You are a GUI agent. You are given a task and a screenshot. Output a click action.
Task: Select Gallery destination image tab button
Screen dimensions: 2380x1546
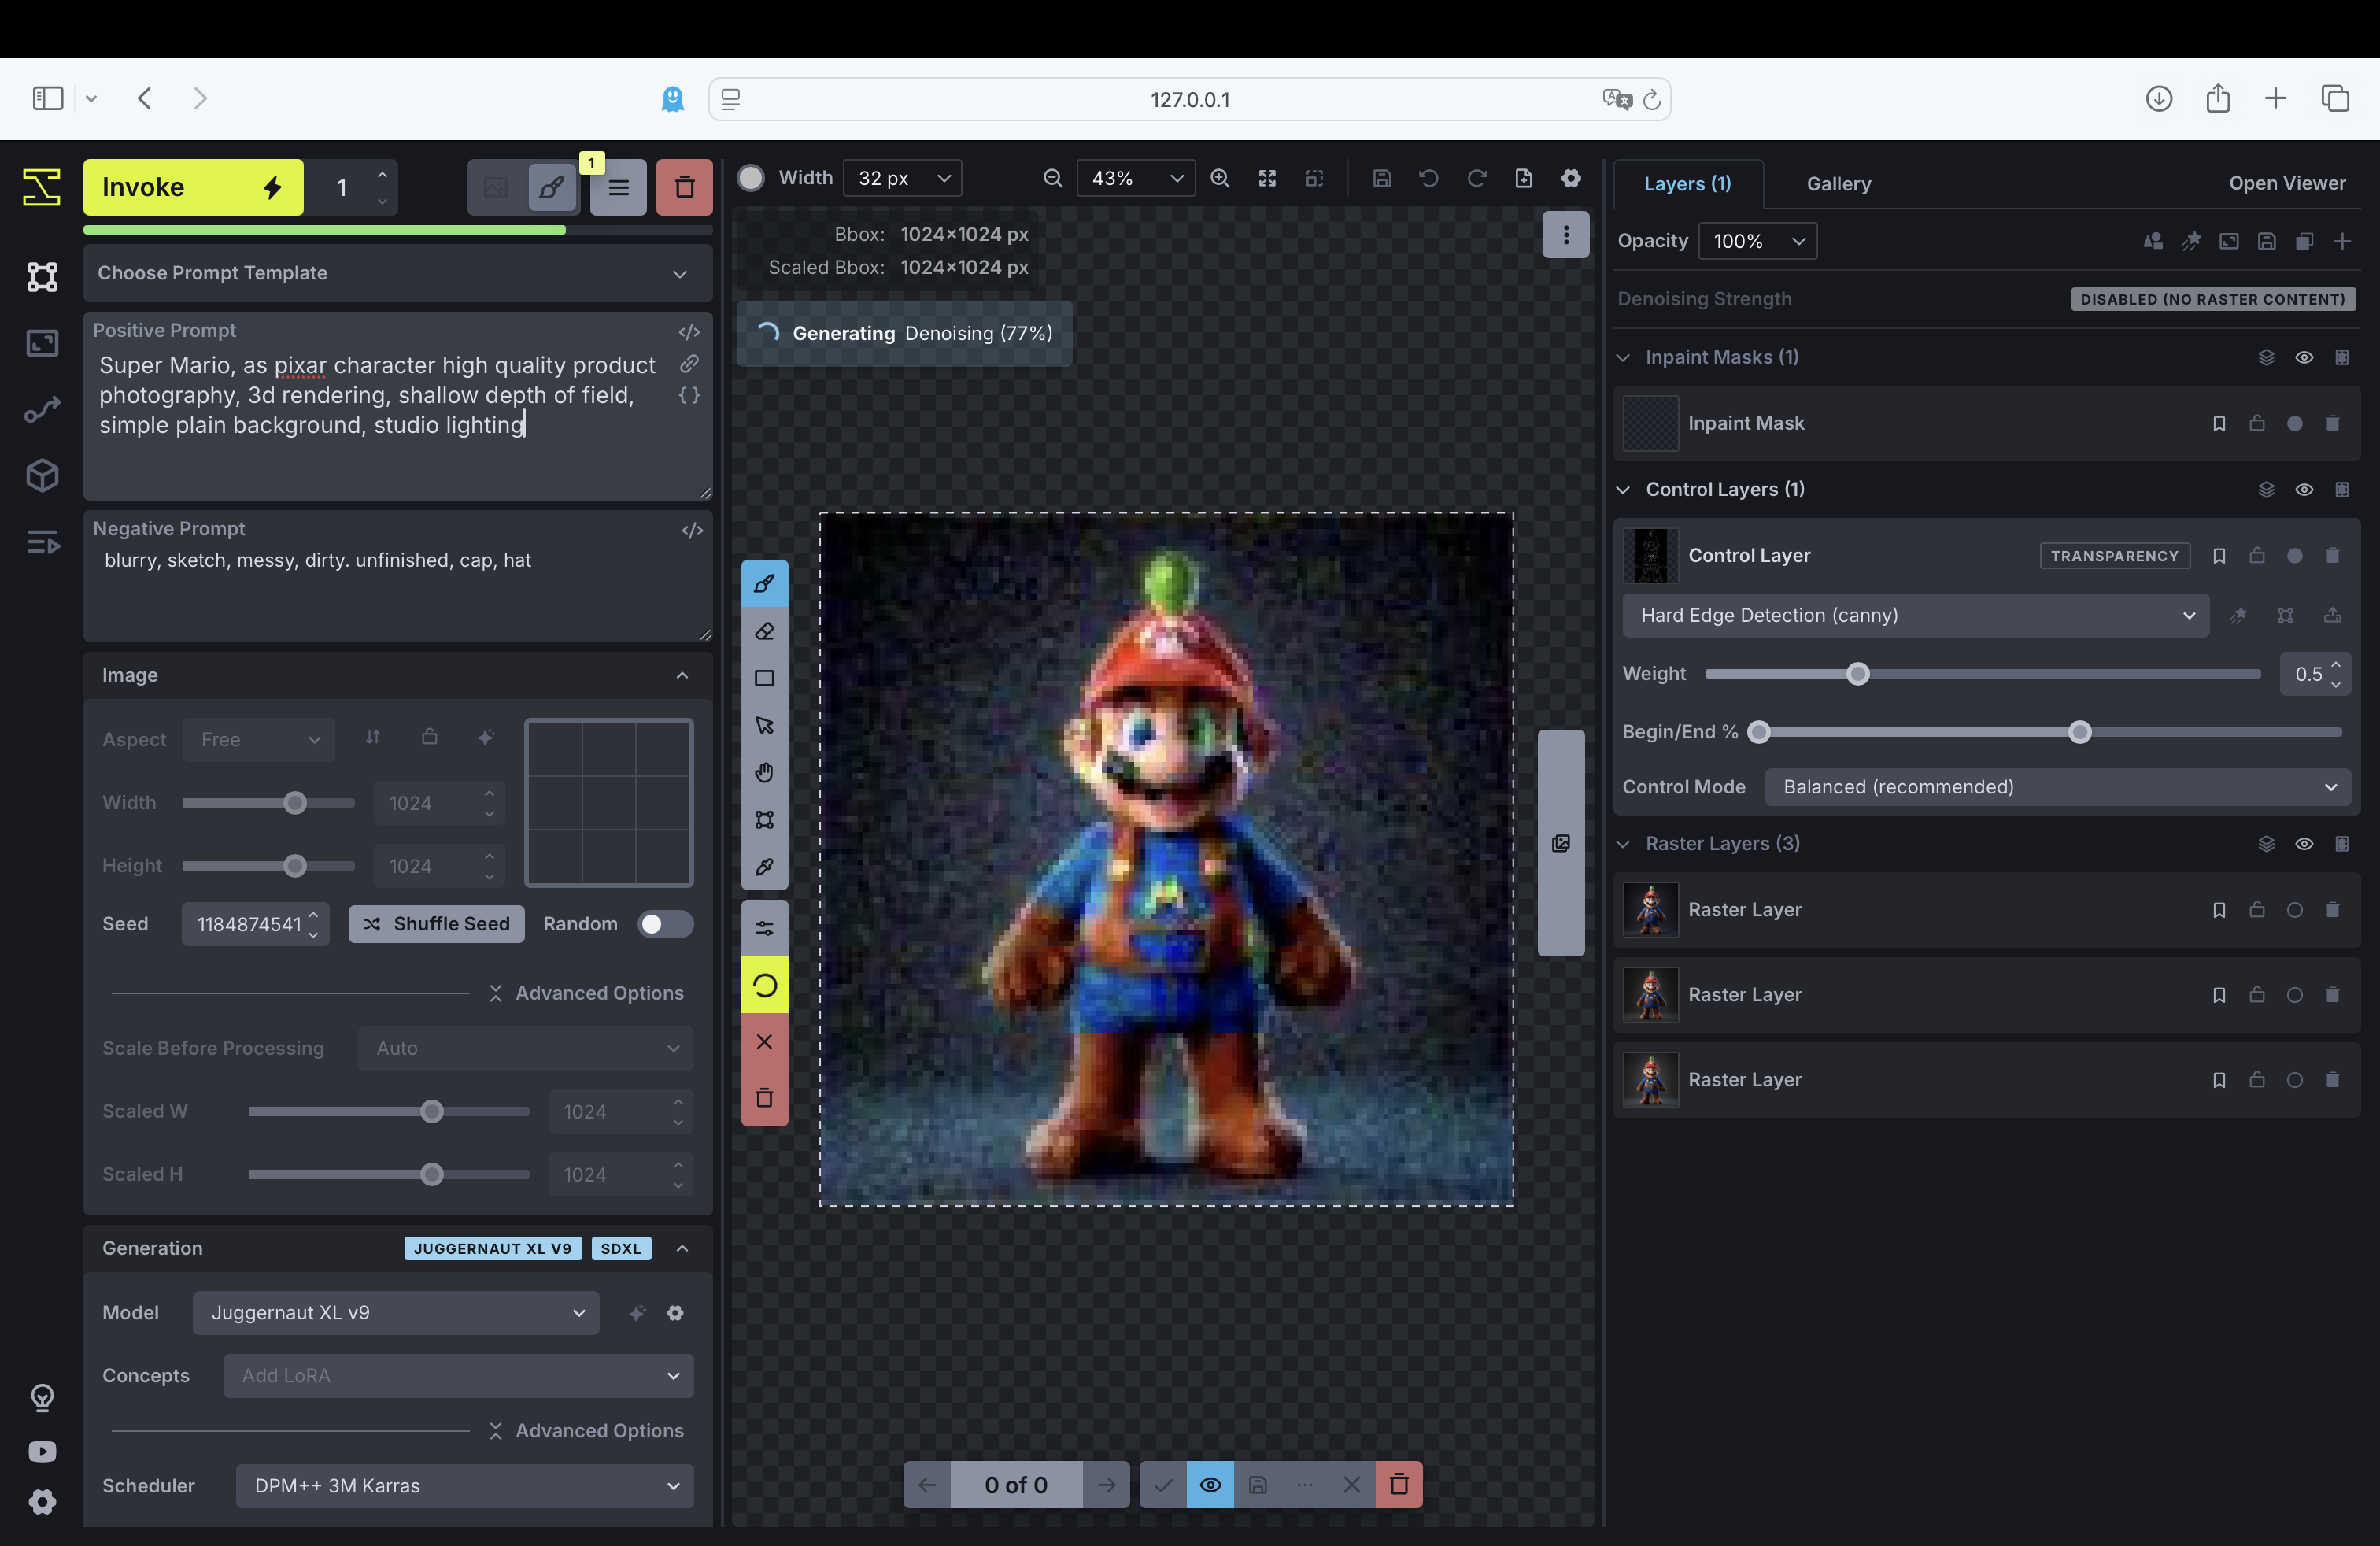(496, 187)
